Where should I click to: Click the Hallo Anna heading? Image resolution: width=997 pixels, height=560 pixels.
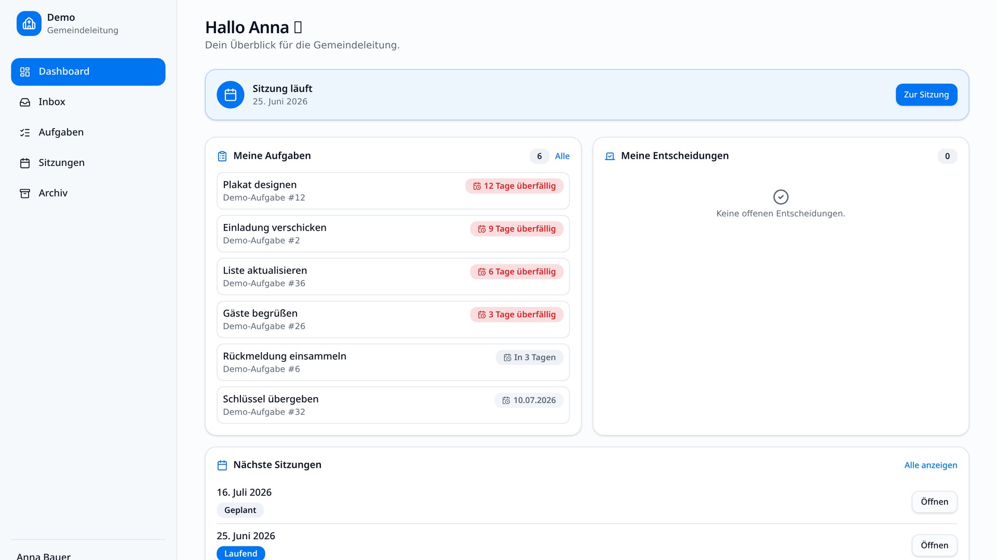coord(253,27)
